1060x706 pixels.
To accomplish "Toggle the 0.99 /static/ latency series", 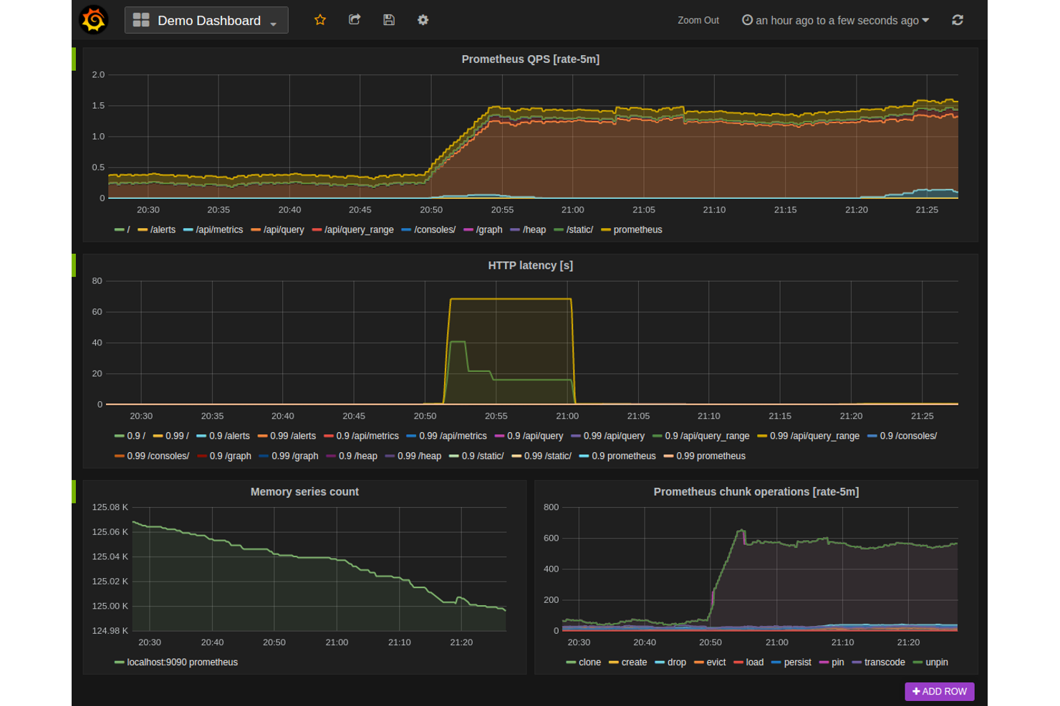I will click(548, 456).
